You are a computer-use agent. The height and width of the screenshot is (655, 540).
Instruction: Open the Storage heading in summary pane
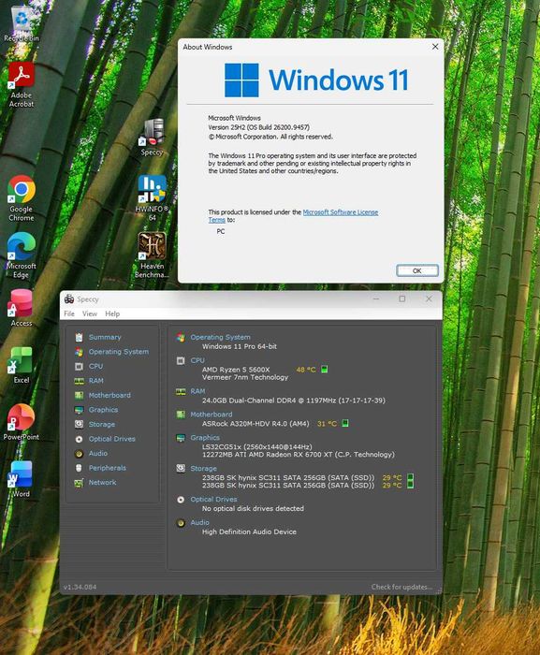coord(203,469)
